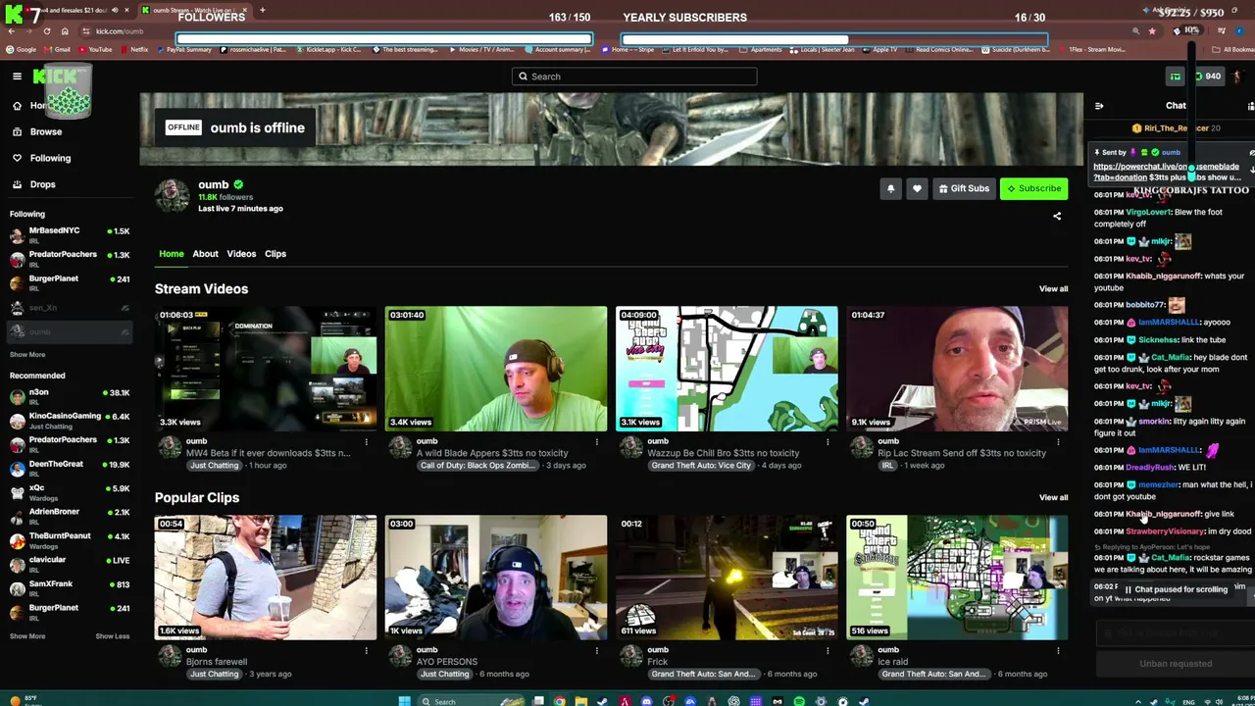The image size is (1255, 706).
Task: Play the wild Blade Appers stream video
Action: [496, 369]
